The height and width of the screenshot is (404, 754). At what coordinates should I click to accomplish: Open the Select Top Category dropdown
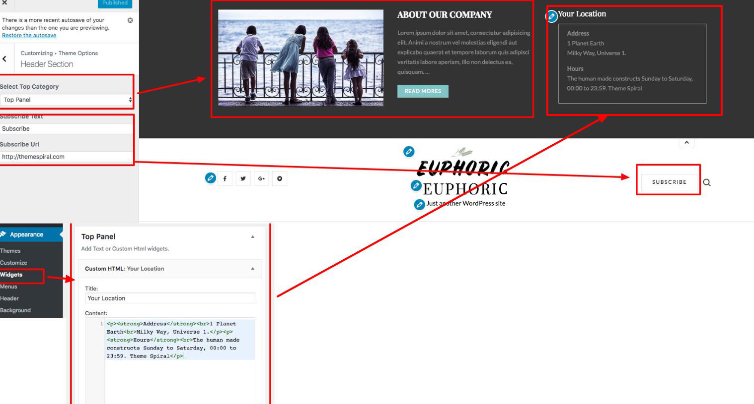pyautogui.click(x=67, y=100)
